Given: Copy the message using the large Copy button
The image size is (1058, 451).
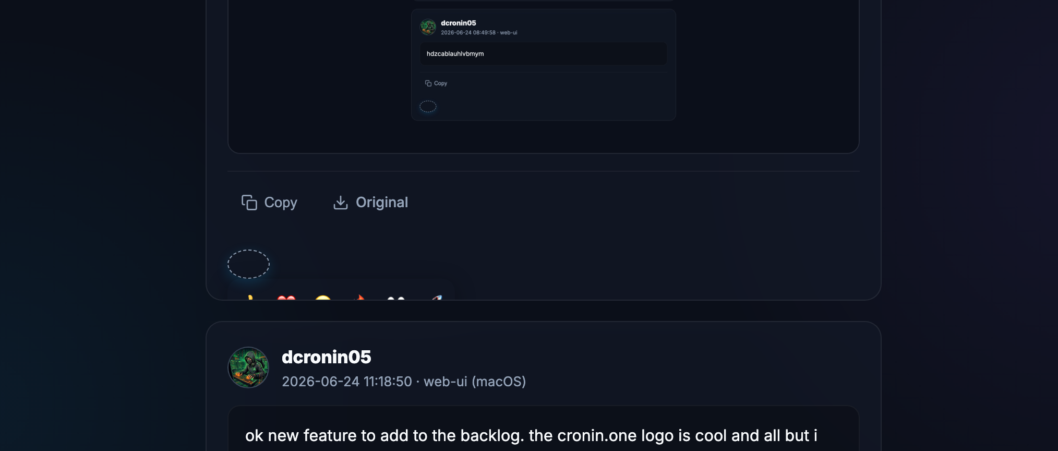Looking at the screenshot, I should pos(269,203).
